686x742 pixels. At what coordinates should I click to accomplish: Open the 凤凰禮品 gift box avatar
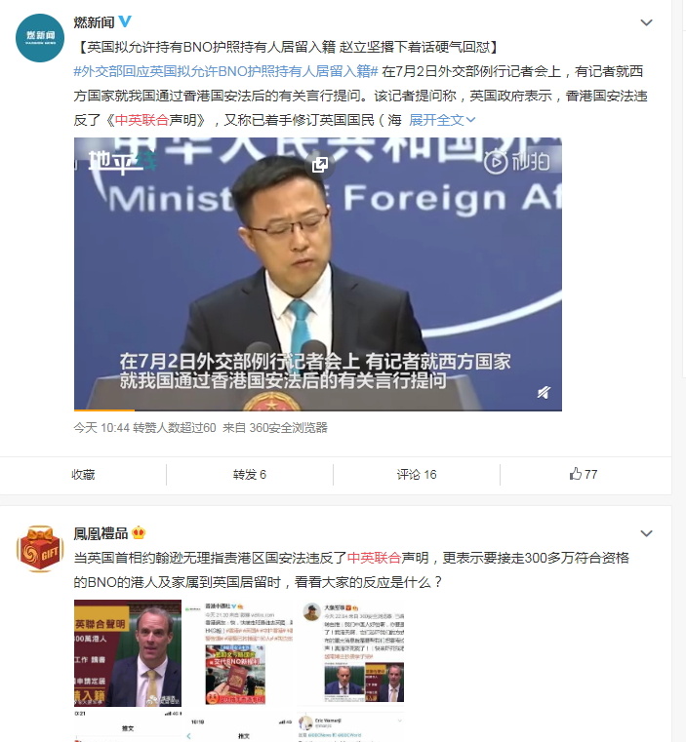click(x=40, y=548)
